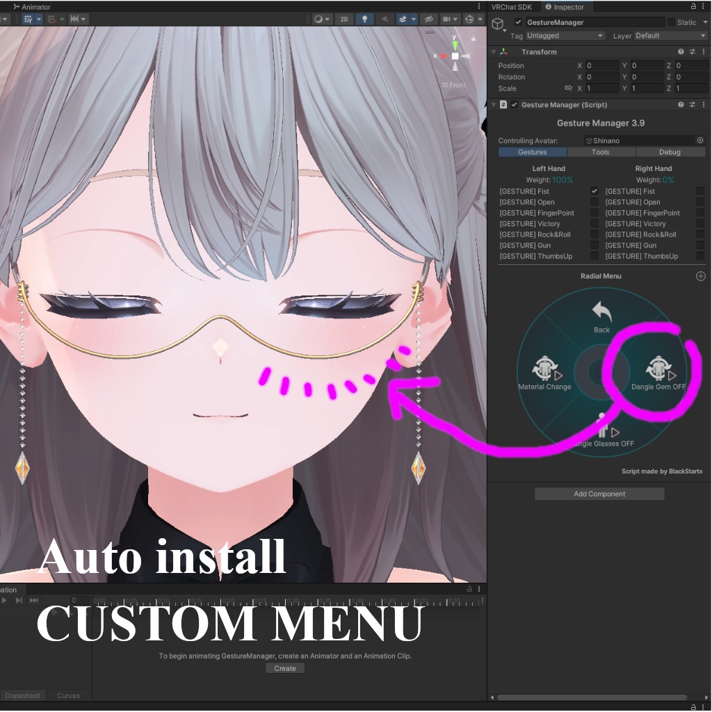Open Inspector panel options menu
This screenshot has width=712, height=712.
pos(704,6)
